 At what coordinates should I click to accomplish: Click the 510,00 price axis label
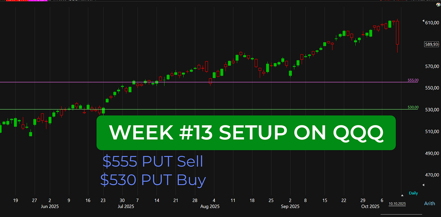[433, 131]
